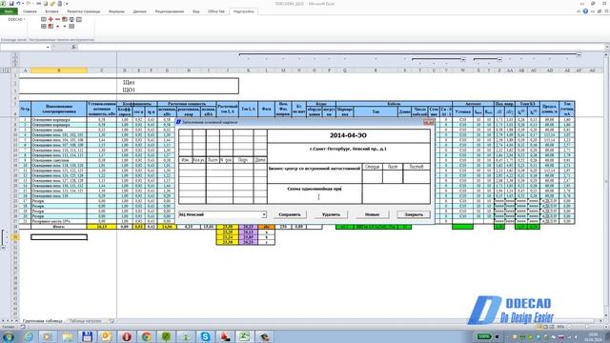Select the outlined empty cell below Итого
610x343 pixels.
tap(59, 237)
